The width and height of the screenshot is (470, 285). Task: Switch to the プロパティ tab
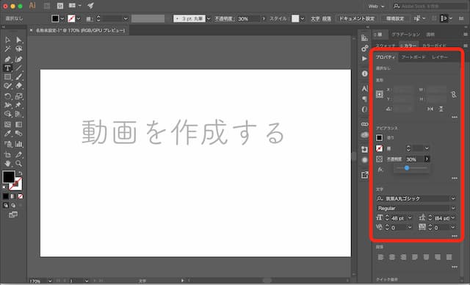point(386,57)
